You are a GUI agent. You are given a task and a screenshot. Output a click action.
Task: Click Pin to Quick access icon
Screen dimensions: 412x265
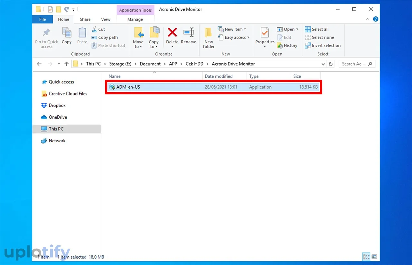(x=47, y=33)
